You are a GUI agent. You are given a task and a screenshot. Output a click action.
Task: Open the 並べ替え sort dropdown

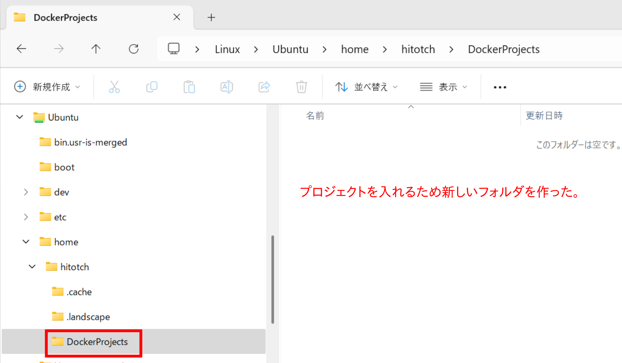366,87
